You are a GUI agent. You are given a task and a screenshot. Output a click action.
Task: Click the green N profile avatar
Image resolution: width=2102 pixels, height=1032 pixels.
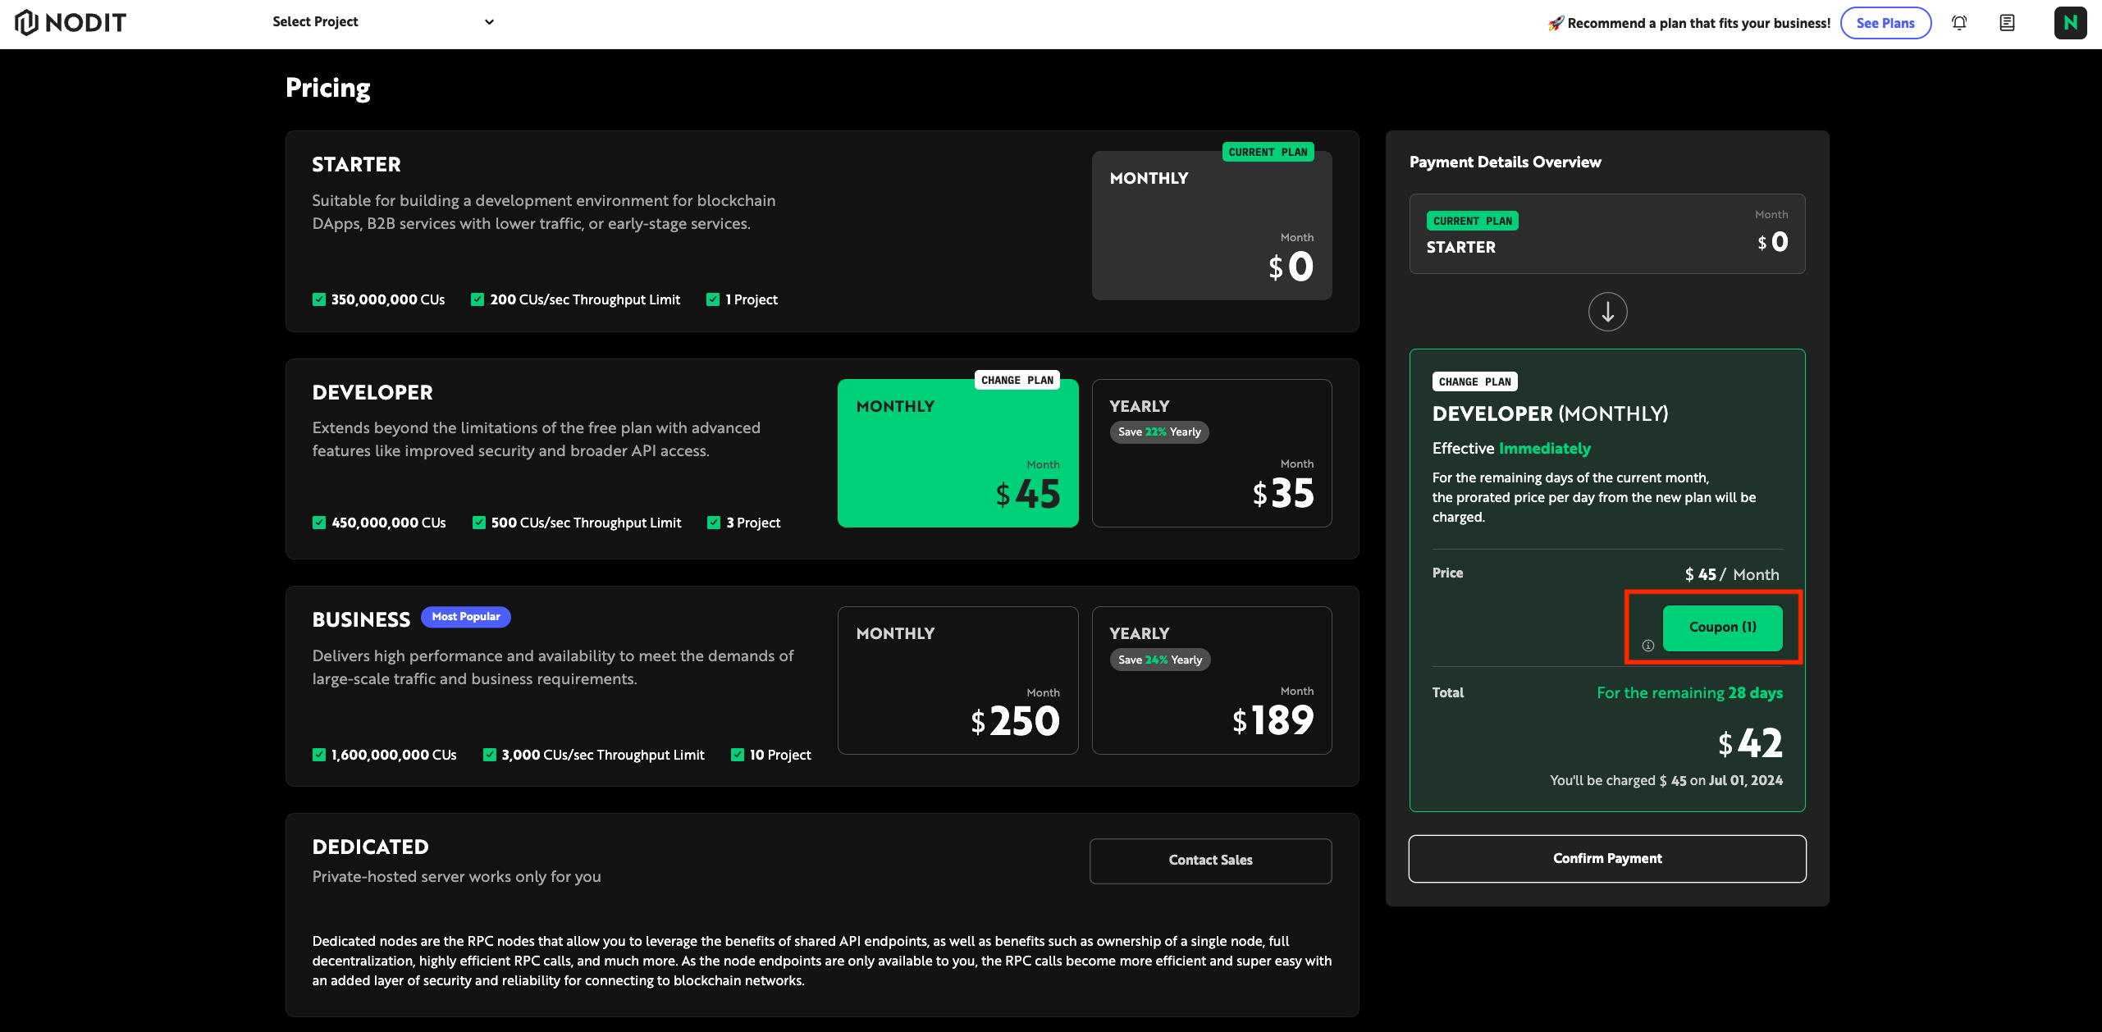[2070, 23]
